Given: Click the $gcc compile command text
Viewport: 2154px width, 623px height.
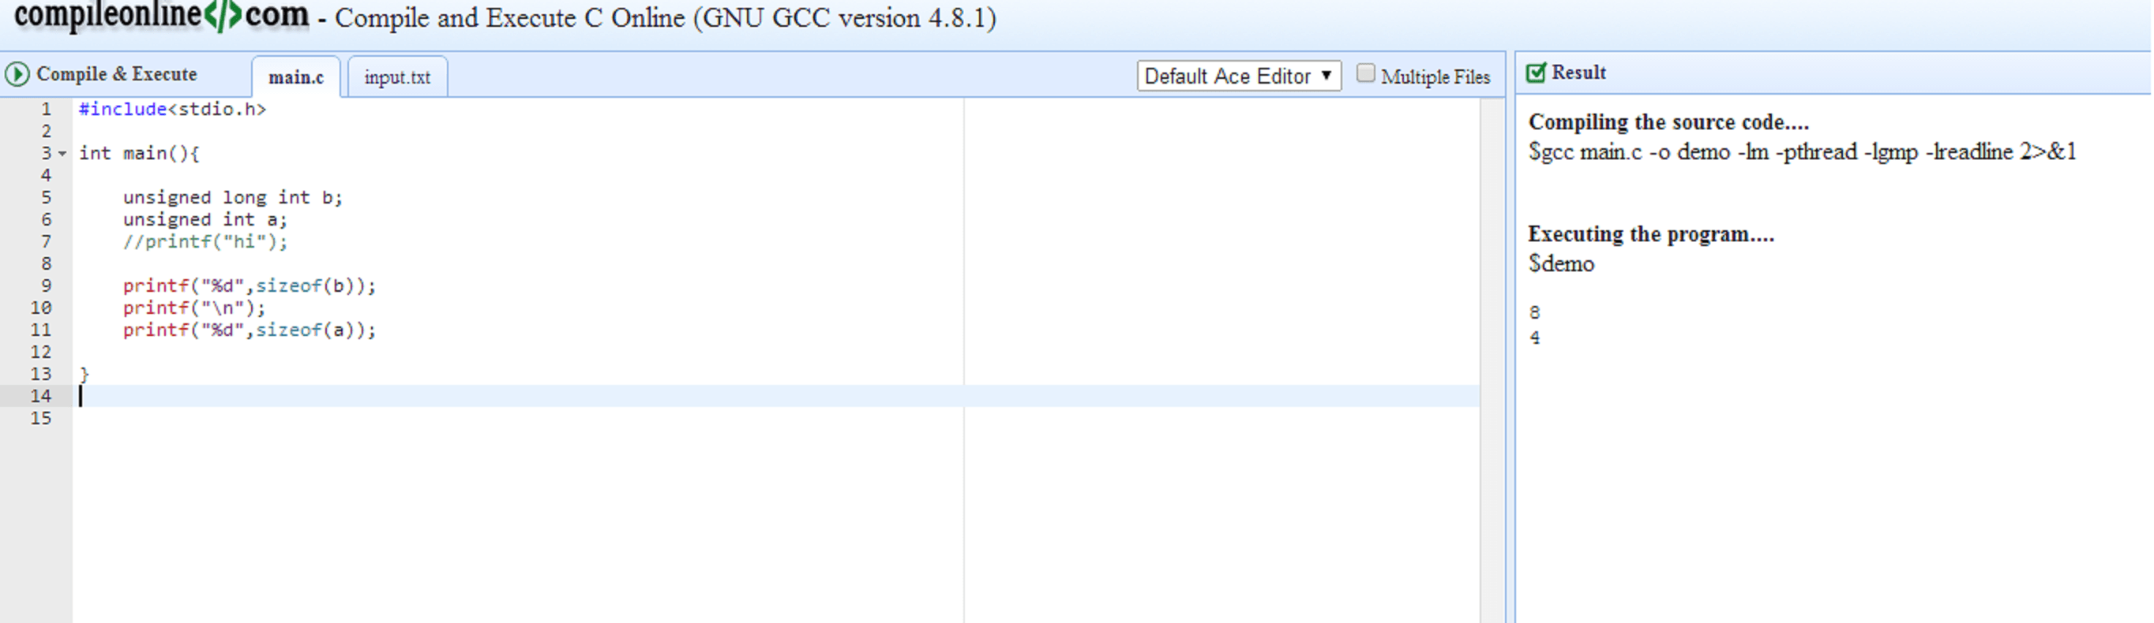Looking at the screenshot, I should (1802, 152).
